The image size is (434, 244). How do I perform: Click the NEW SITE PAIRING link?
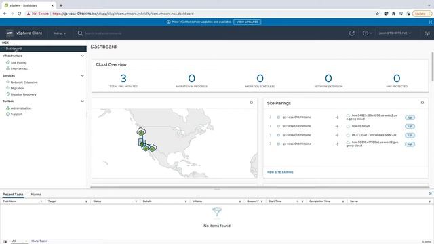(280, 172)
